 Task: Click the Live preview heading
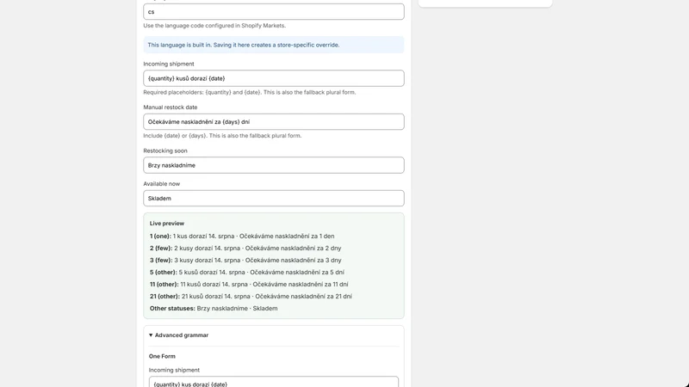[167, 224]
